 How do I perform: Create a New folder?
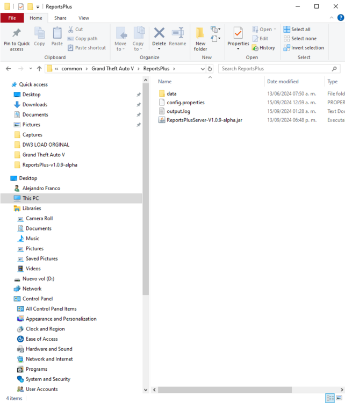pyautogui.click(x=200, y=39)
